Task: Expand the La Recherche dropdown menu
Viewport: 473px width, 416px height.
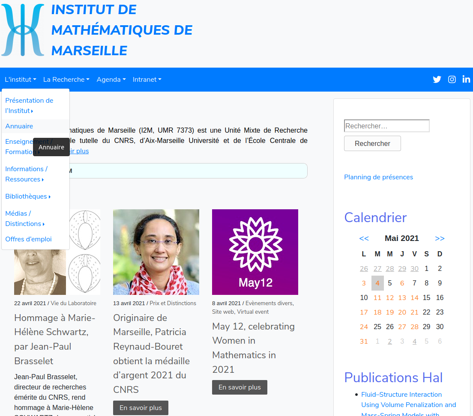Action: click(x=66, y=80)
